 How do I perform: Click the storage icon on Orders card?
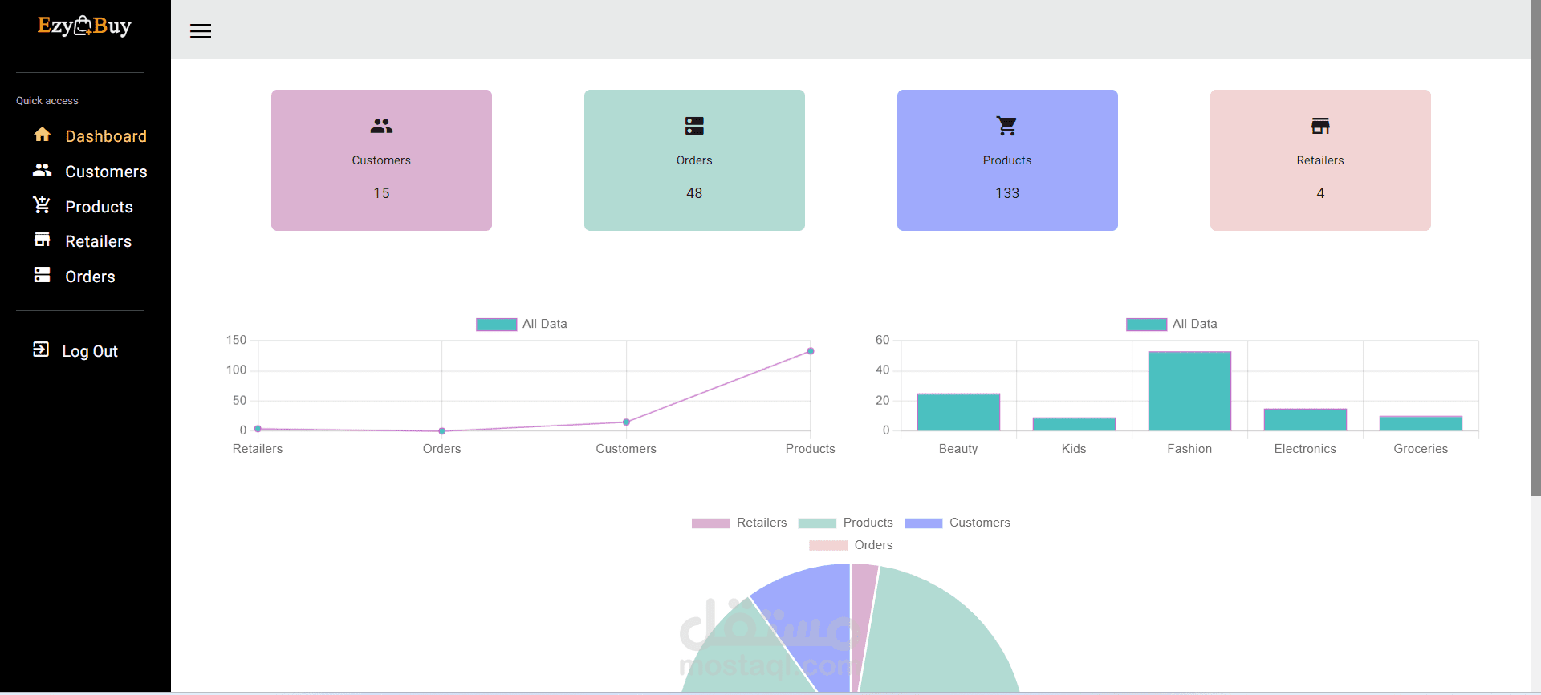694,126
